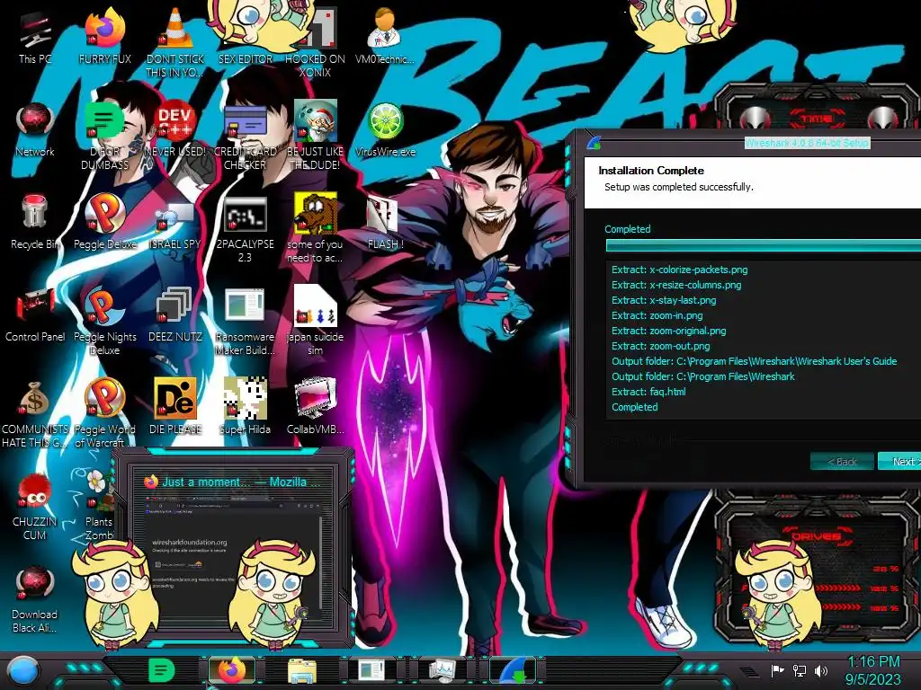Open Download Black Ali shortcut
Screen dimensions: 921x690
pyautogui.click(x=35, y=598)
